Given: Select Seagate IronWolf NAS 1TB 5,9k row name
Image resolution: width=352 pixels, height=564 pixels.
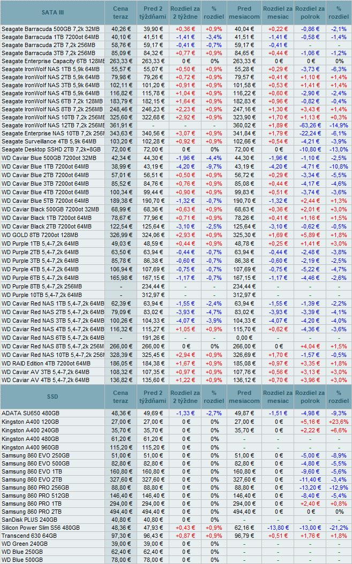Looking at the screenshot, I should pyautogui.click(x=50, y=69).
